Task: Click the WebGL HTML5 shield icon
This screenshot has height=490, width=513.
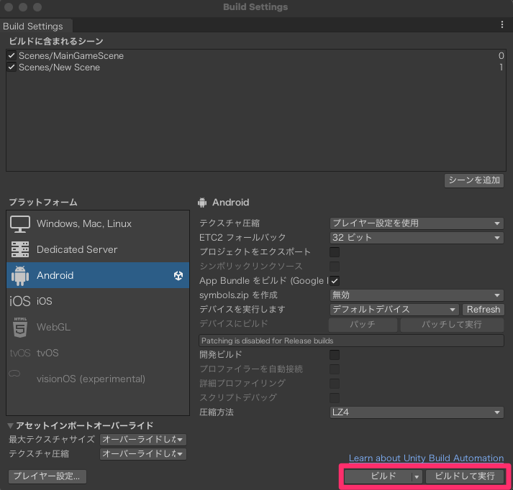Action: 20,328
